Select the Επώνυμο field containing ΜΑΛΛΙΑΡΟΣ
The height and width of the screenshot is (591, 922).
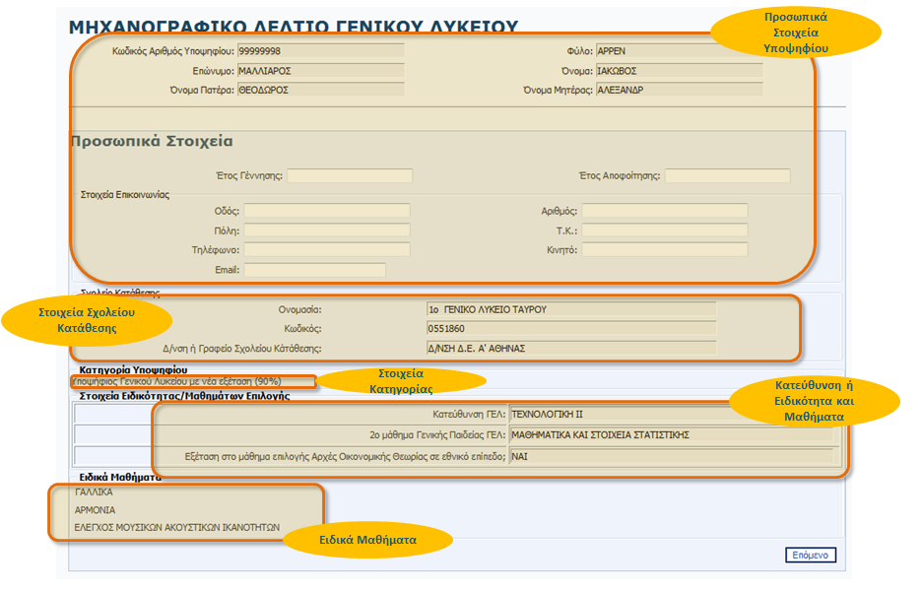coord(320,71)
